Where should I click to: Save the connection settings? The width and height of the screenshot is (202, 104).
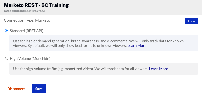point(39,89)
